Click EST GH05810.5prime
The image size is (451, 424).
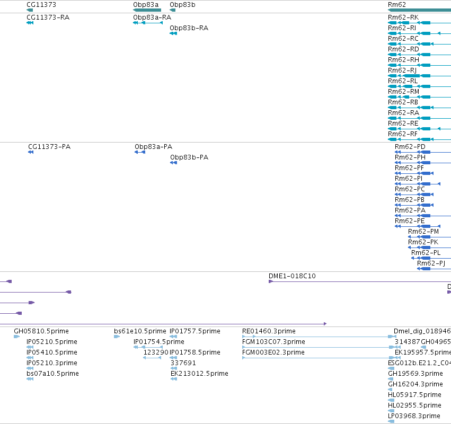click(x=41, y=331)
